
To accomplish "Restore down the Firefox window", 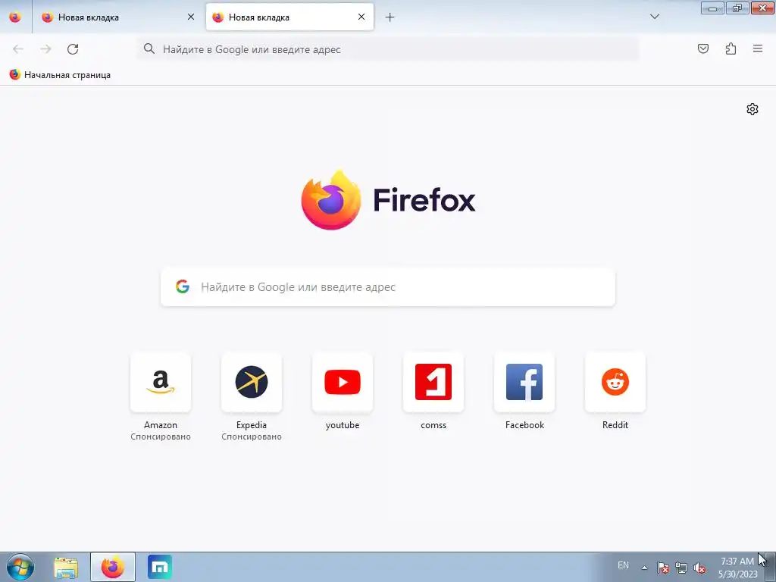I will pos(737,8).
